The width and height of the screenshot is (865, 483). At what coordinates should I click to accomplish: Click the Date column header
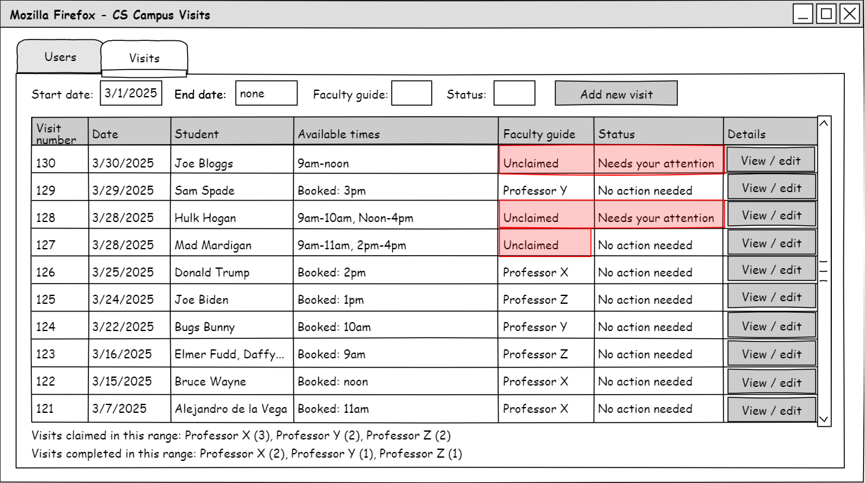[129, 133]
